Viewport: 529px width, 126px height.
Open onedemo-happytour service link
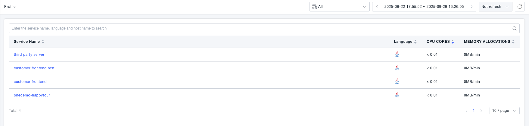tap(32, 95)
